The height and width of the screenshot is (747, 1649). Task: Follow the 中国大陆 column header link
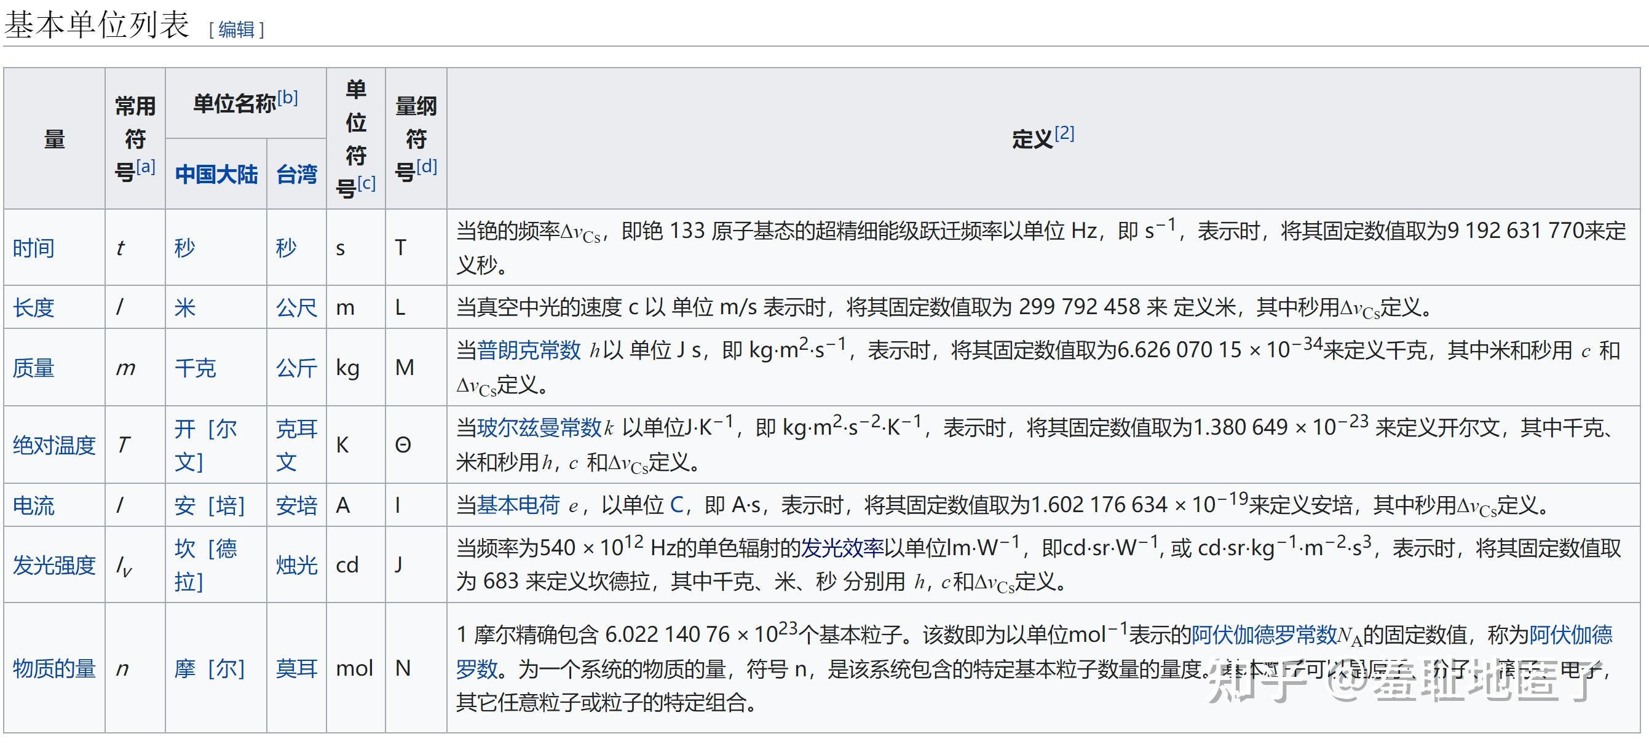point(216,174)
